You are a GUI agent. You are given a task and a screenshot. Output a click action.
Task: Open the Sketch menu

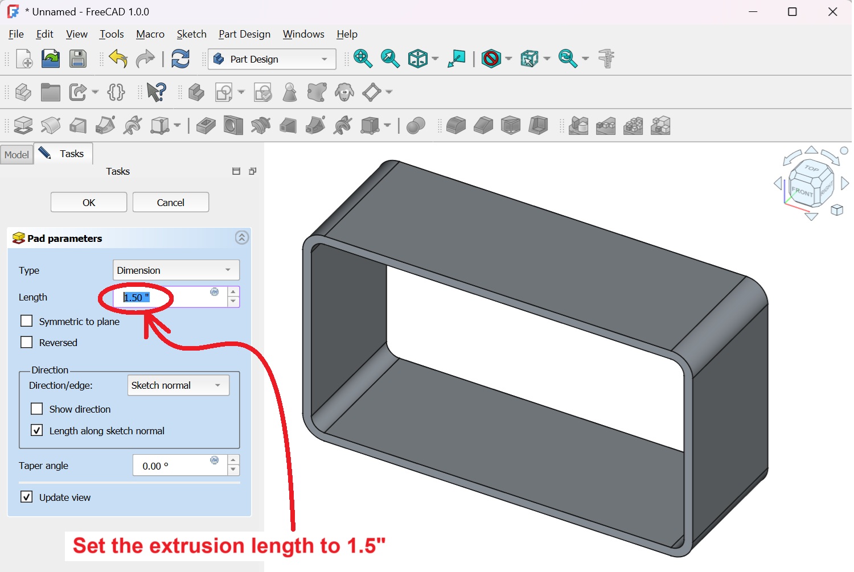point(191,34)
